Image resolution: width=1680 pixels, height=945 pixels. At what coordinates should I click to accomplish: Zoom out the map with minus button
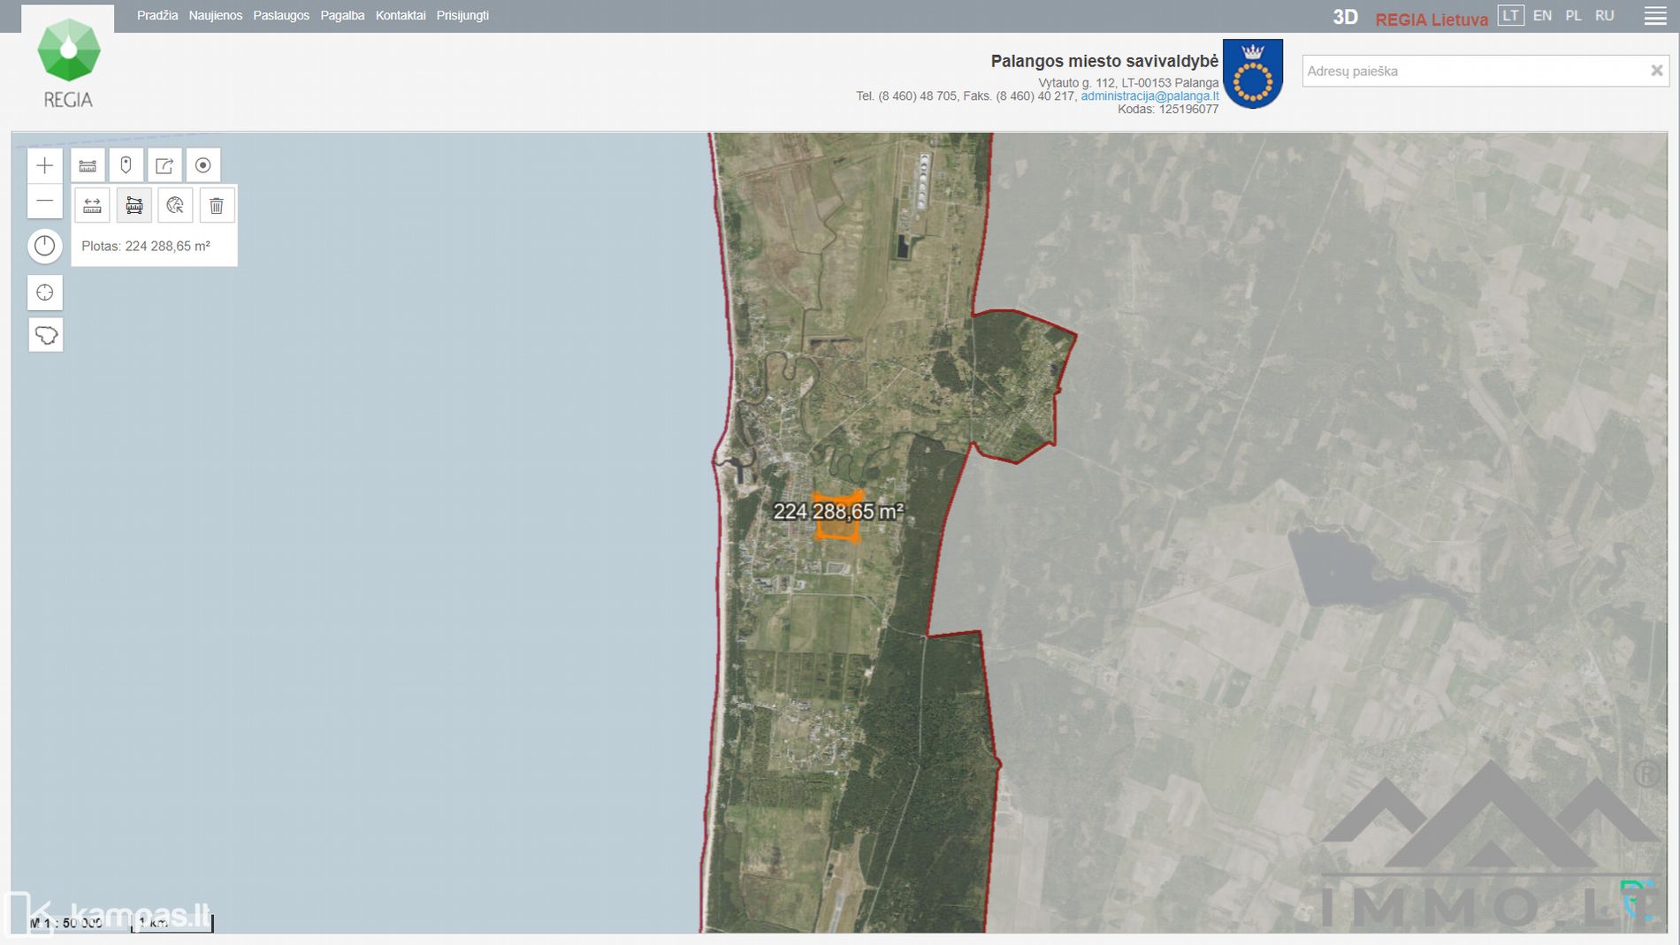pos(45,202)
